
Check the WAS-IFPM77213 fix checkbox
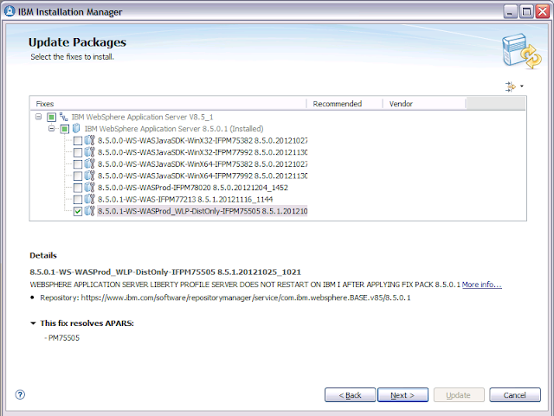pos(78,200)
